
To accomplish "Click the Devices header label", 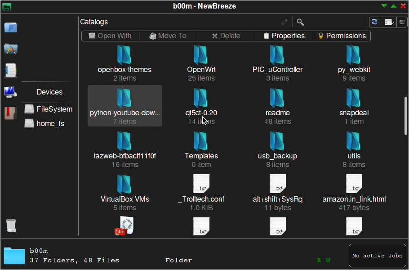I will click(x=49, y=92).
